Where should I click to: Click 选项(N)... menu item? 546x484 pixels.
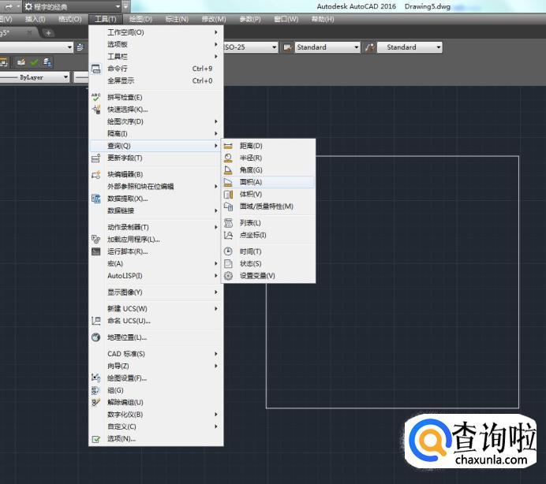156,439
